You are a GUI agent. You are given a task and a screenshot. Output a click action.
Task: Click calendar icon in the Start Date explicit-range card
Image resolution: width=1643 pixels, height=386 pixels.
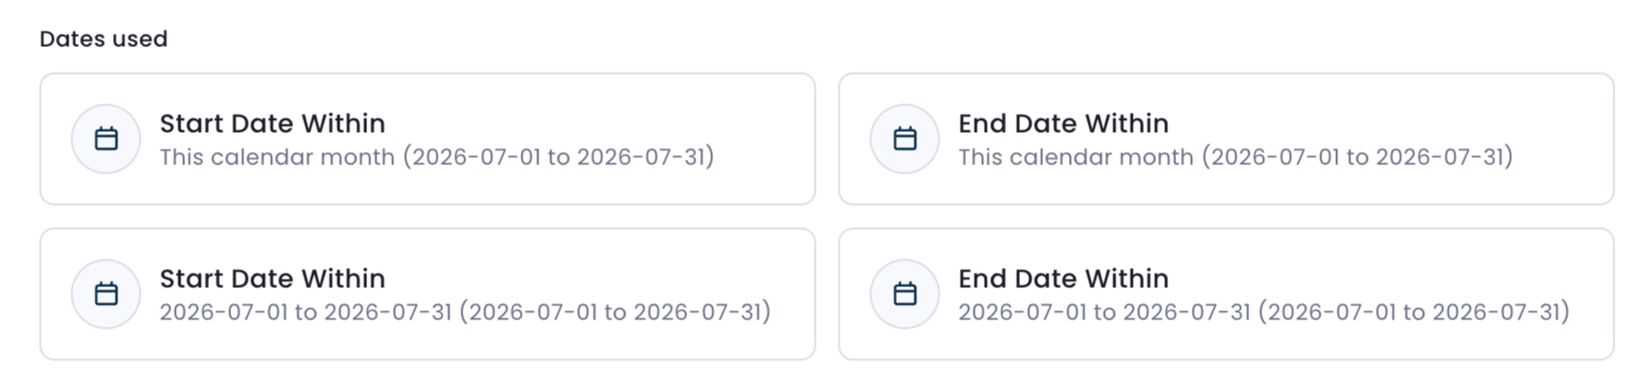[106, 294]
